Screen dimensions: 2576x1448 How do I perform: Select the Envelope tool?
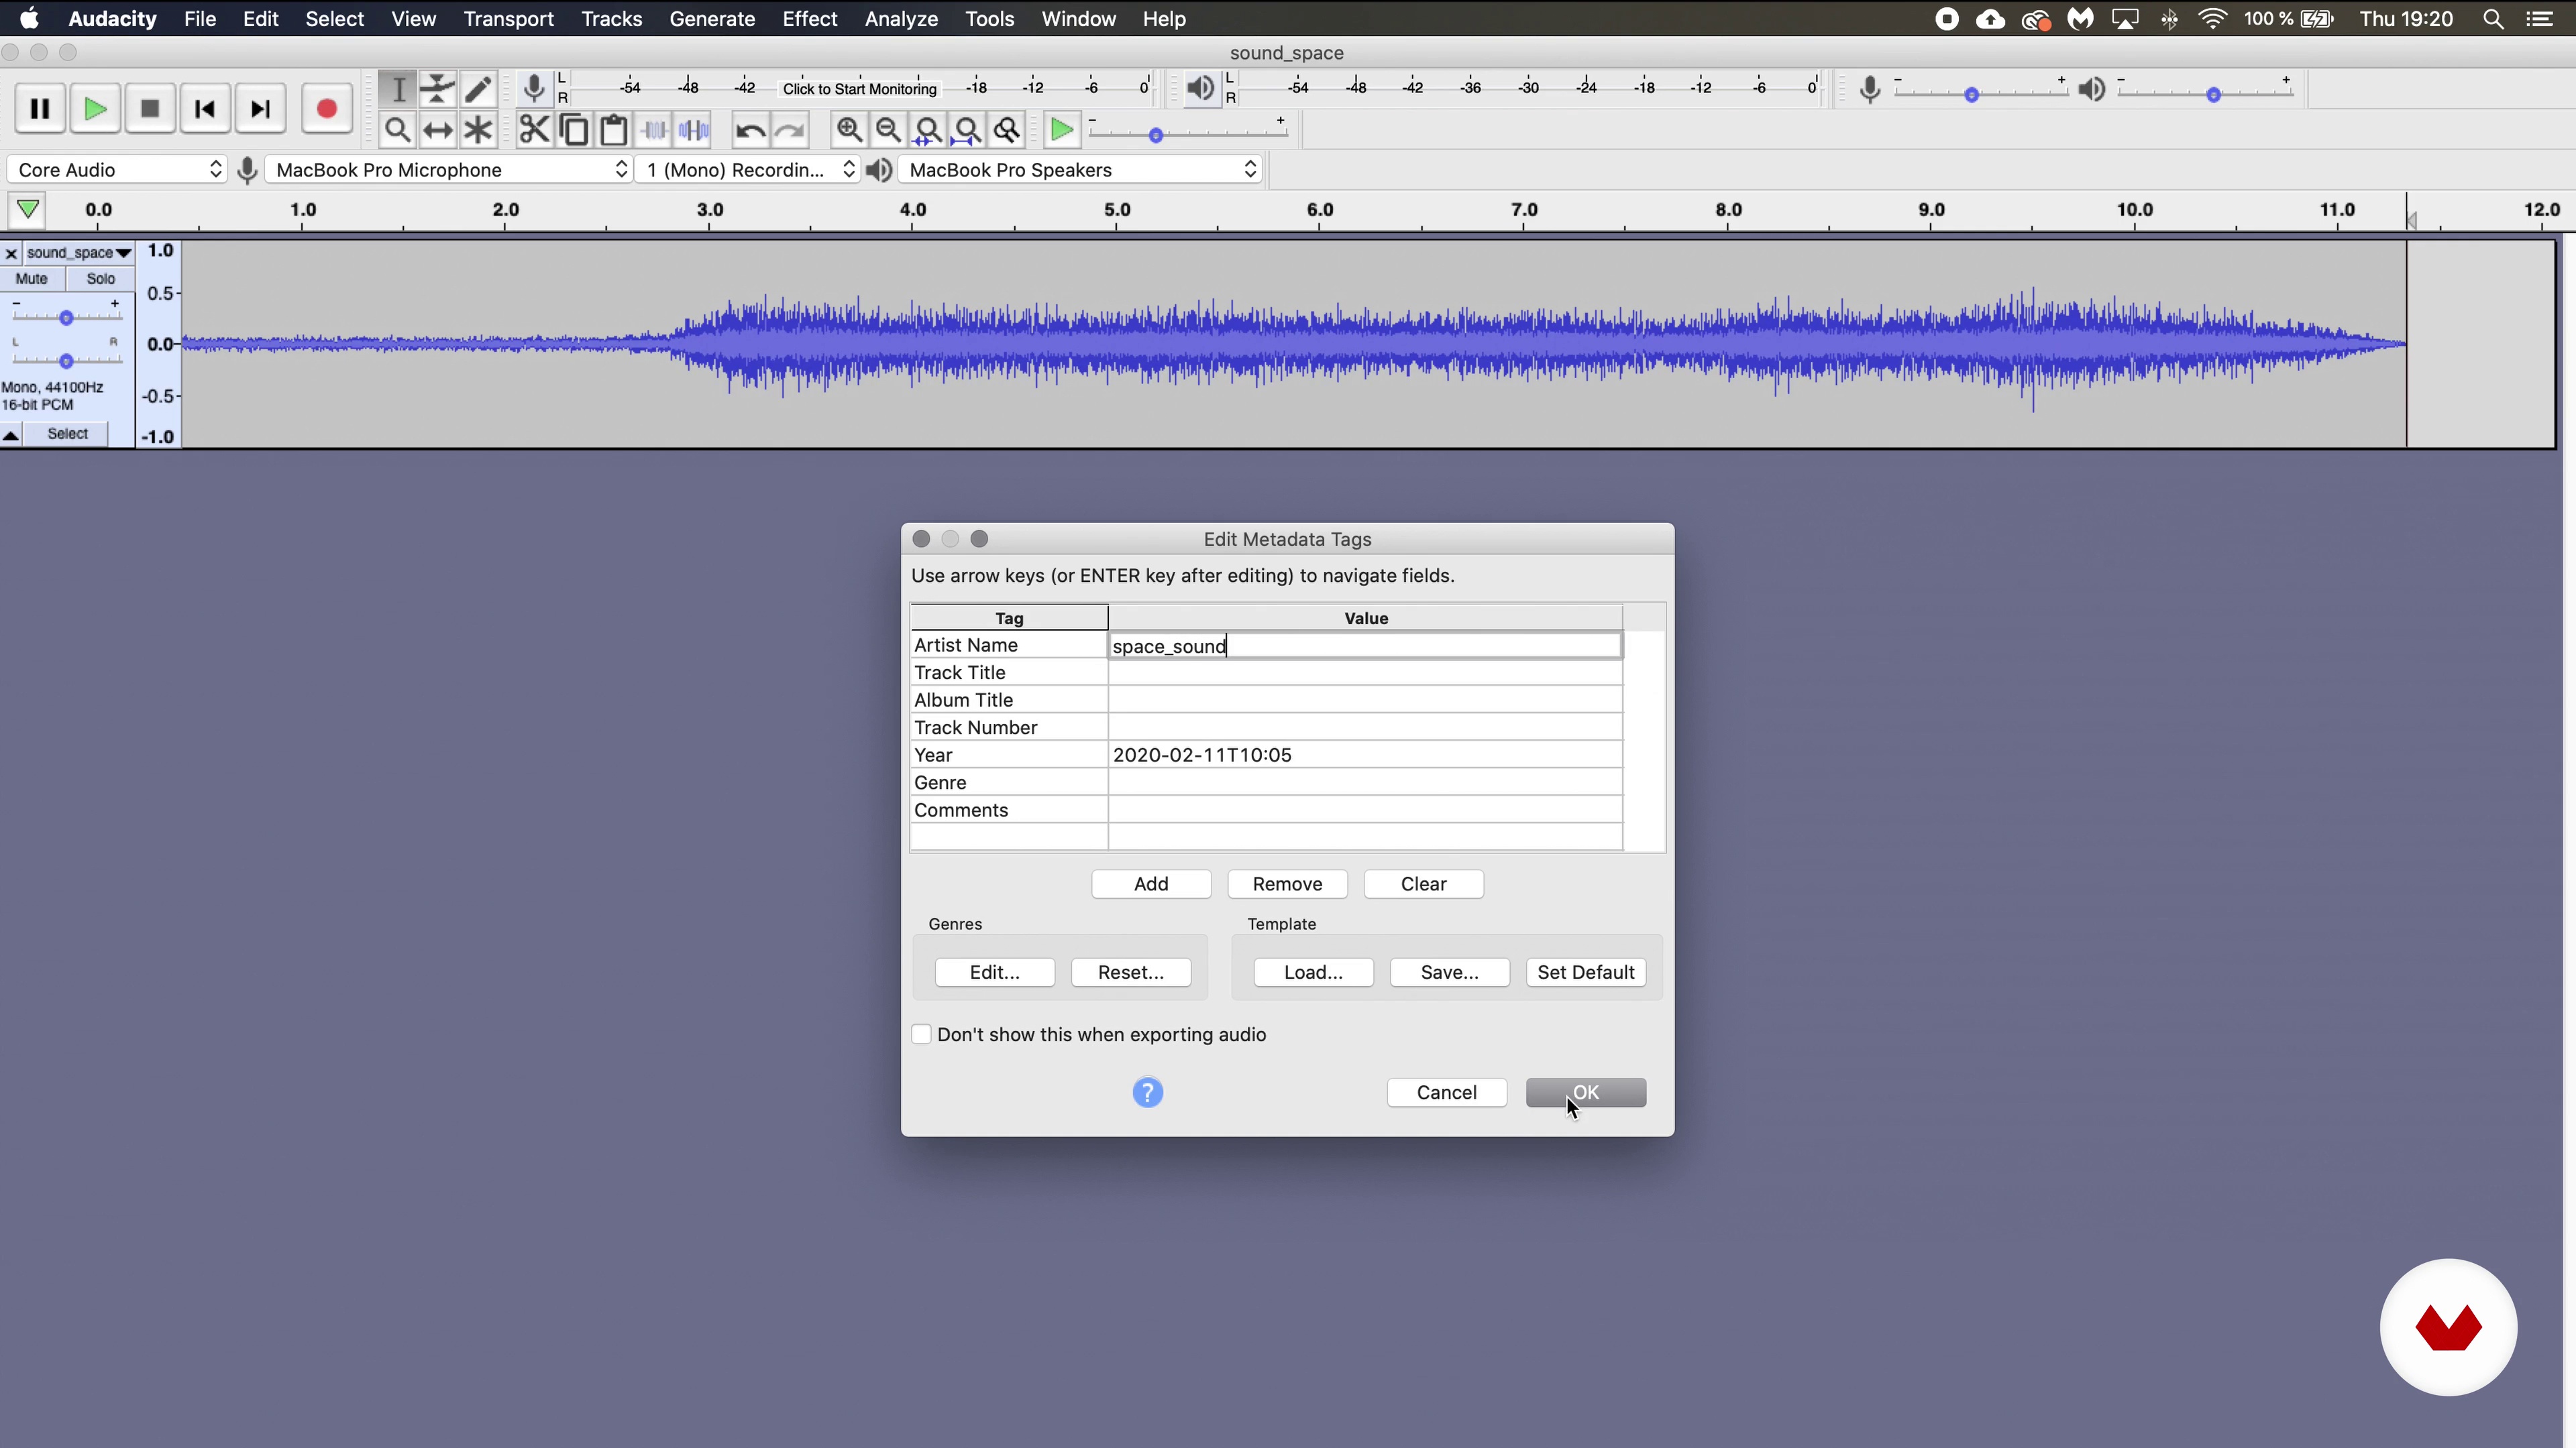coord(437,89)
